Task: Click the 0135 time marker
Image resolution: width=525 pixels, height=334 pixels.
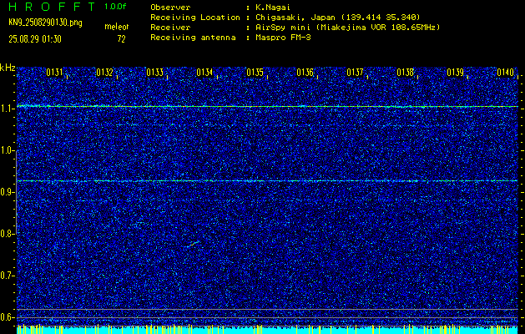Action: (255, 73)
